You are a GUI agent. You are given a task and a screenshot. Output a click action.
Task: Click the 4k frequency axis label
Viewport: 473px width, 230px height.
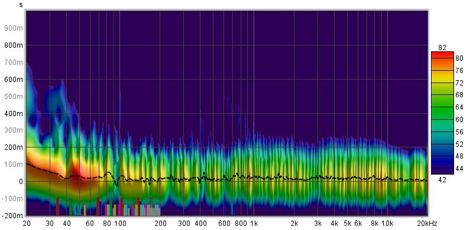(x=334, y=224)
